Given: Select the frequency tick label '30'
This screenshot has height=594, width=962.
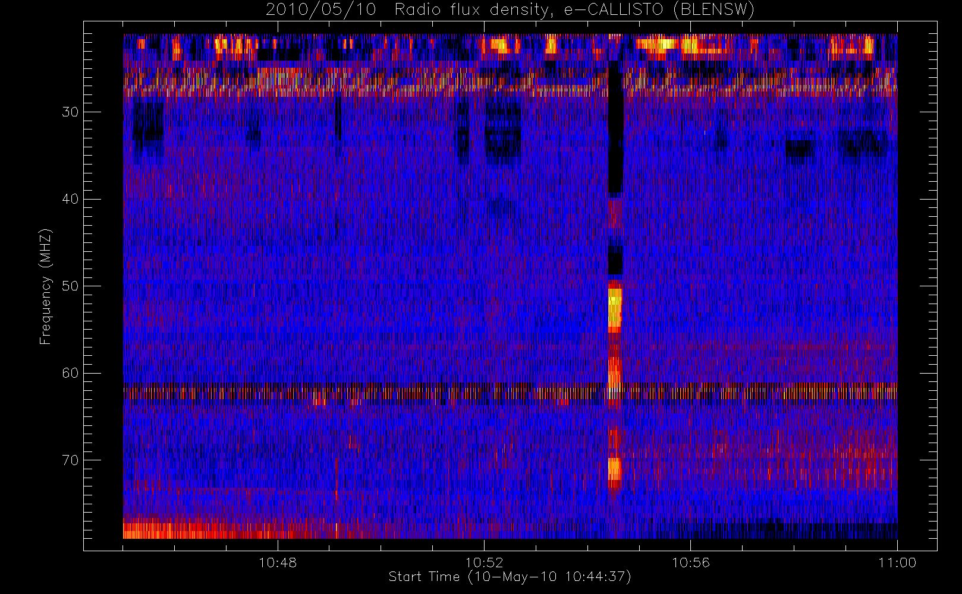Looking at the screenshot, I should (70, 112).
